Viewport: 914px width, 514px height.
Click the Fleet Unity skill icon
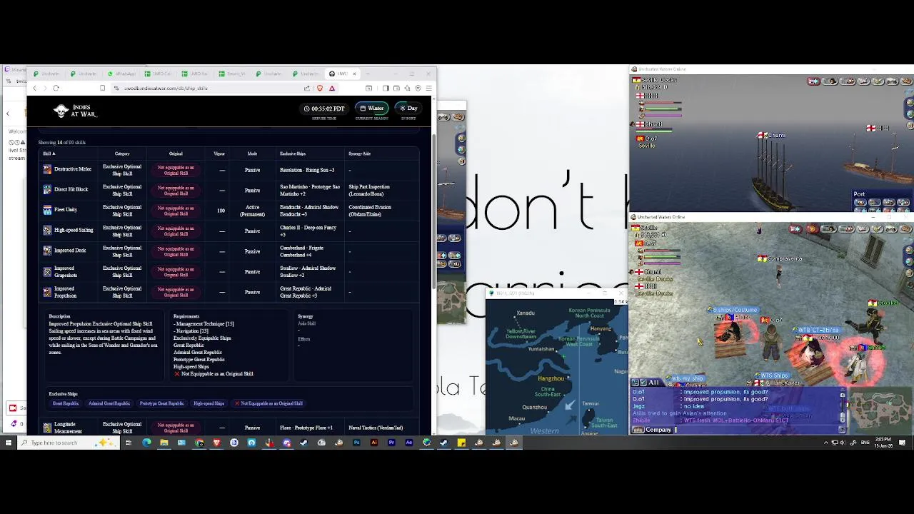pos(47,210)
